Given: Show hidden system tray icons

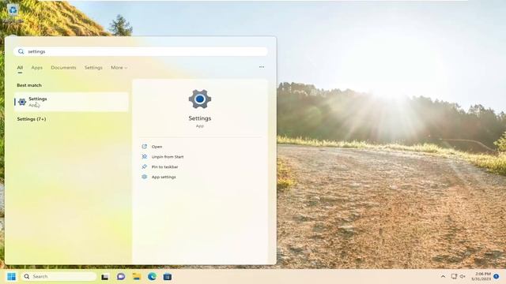Looking at the screenshot, I should [x=443, y=277].
